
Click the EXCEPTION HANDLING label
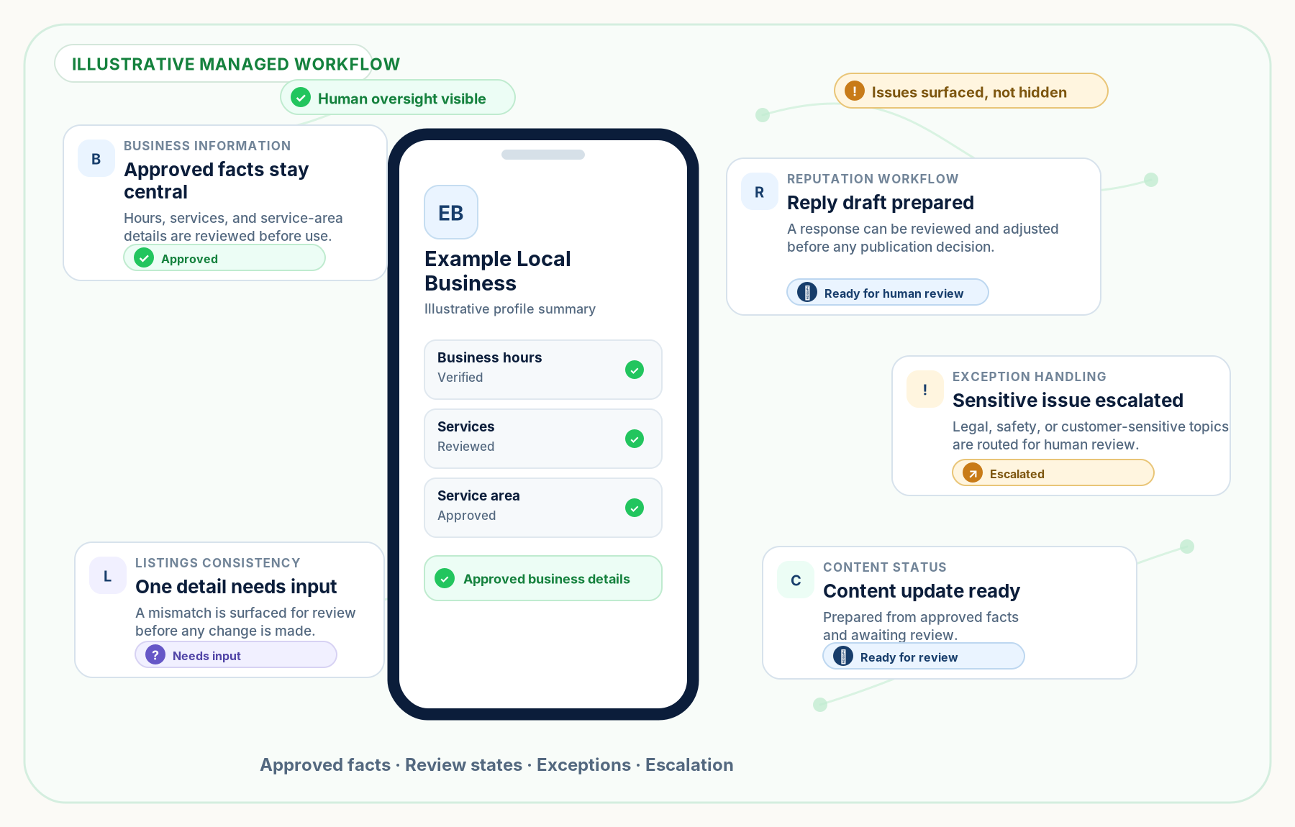click(1030, 377)
